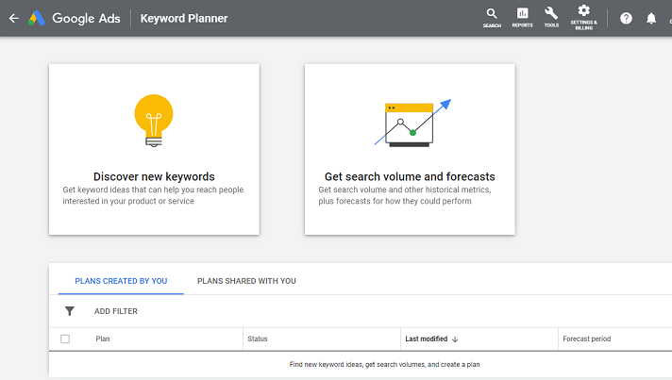The image size is (672, 380).
Task: Go back using the left arrow
Action: coord(14,19)
